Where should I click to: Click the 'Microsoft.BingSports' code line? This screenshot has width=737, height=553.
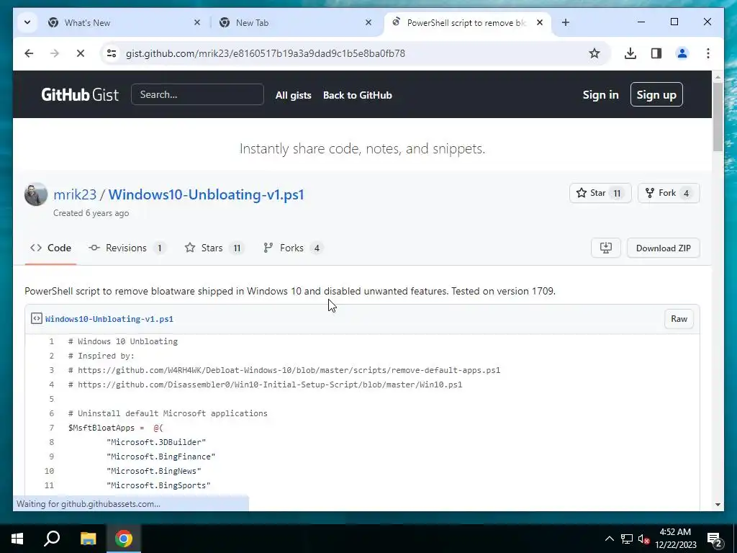pyautogui.click(x=158, y=485)
